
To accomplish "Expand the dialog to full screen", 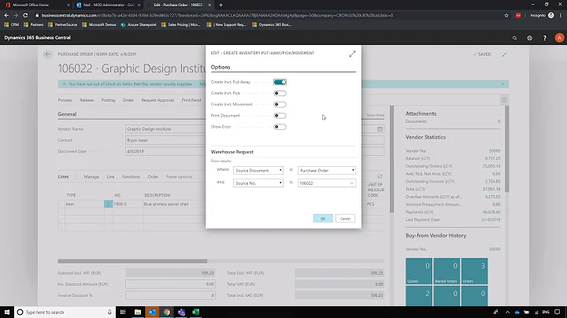I will 352,54.
